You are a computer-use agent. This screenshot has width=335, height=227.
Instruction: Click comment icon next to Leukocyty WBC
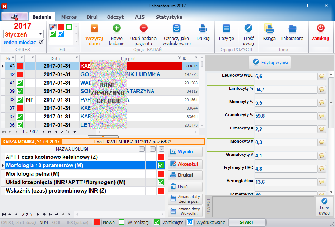(x=322, y=76)
